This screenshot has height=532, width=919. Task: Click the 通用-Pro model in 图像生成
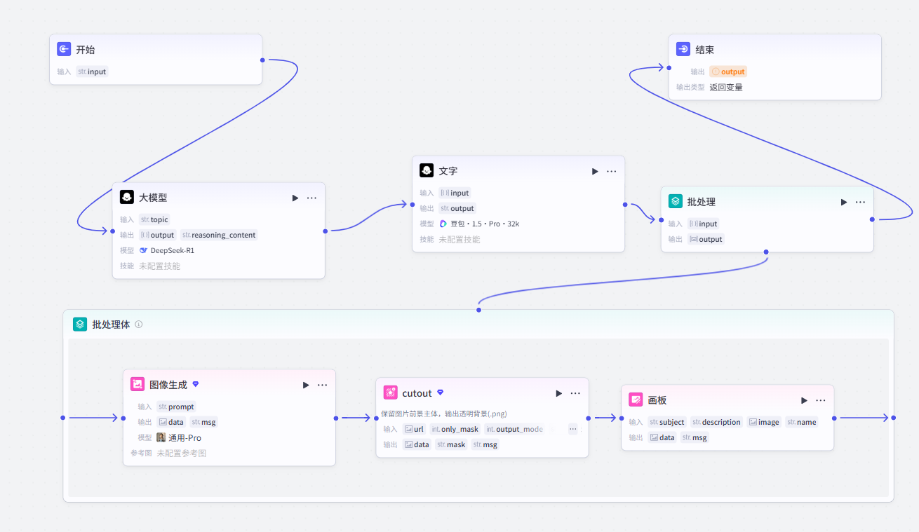179,437
